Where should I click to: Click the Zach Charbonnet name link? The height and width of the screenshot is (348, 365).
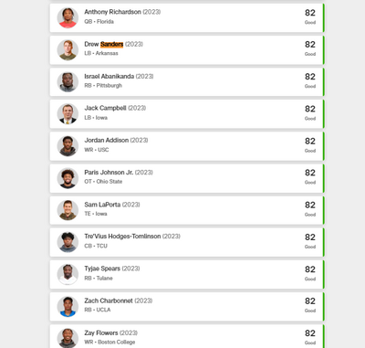point(109,301)
